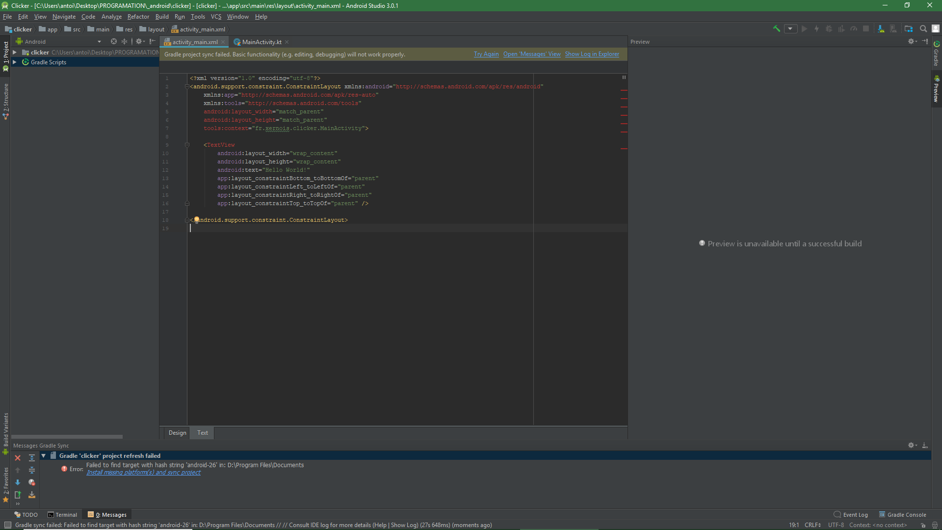Close the activity_main.xml tab

(x=223, y=42)
